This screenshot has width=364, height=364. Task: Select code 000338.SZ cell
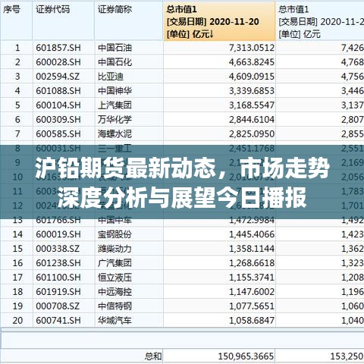point(58,249)
